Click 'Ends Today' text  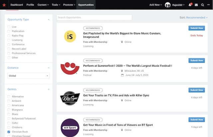click(x=197, y=36)
